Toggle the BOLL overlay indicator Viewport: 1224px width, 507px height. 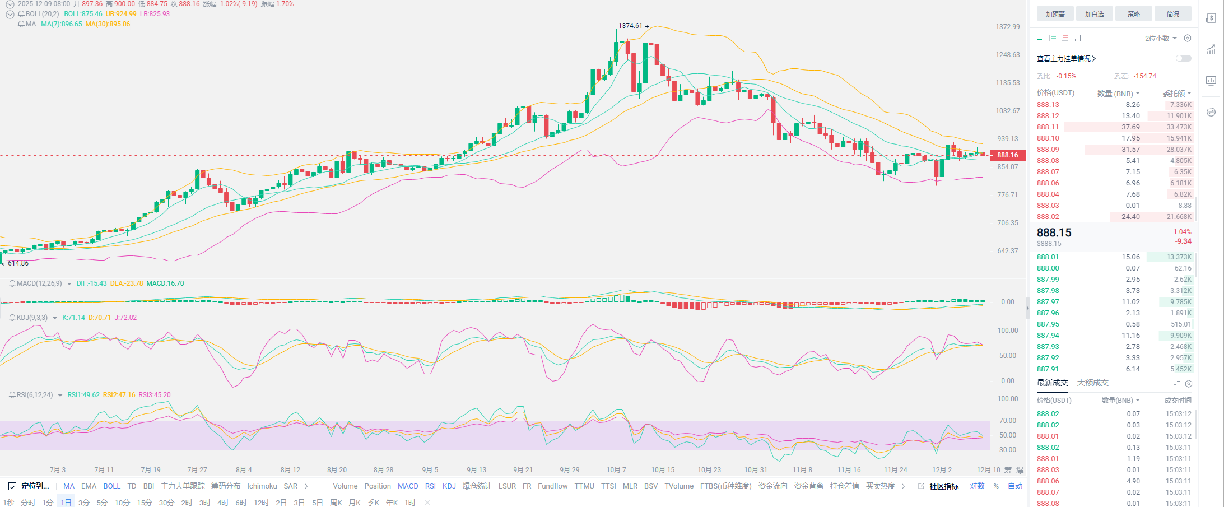[111, 486]
